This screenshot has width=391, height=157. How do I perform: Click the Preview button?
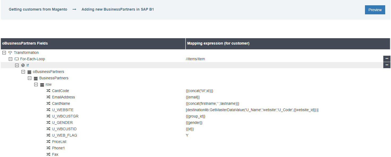click(375, 10)
